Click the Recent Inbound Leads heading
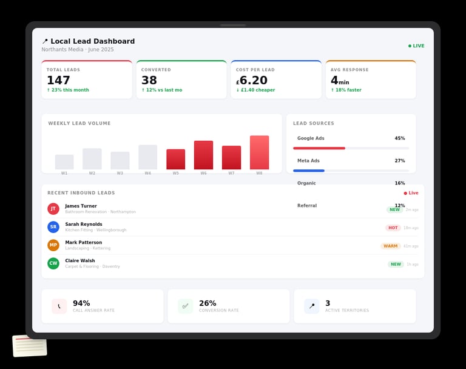The width and height of the screenshot is (466, 369). [81, 193]
